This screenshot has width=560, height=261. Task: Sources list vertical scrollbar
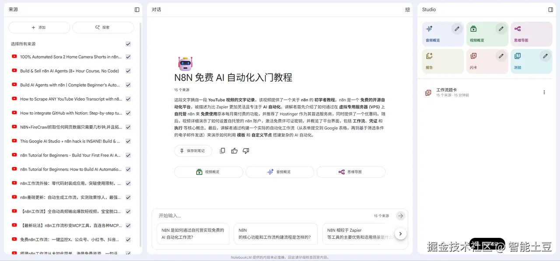(x=140, y=135)
